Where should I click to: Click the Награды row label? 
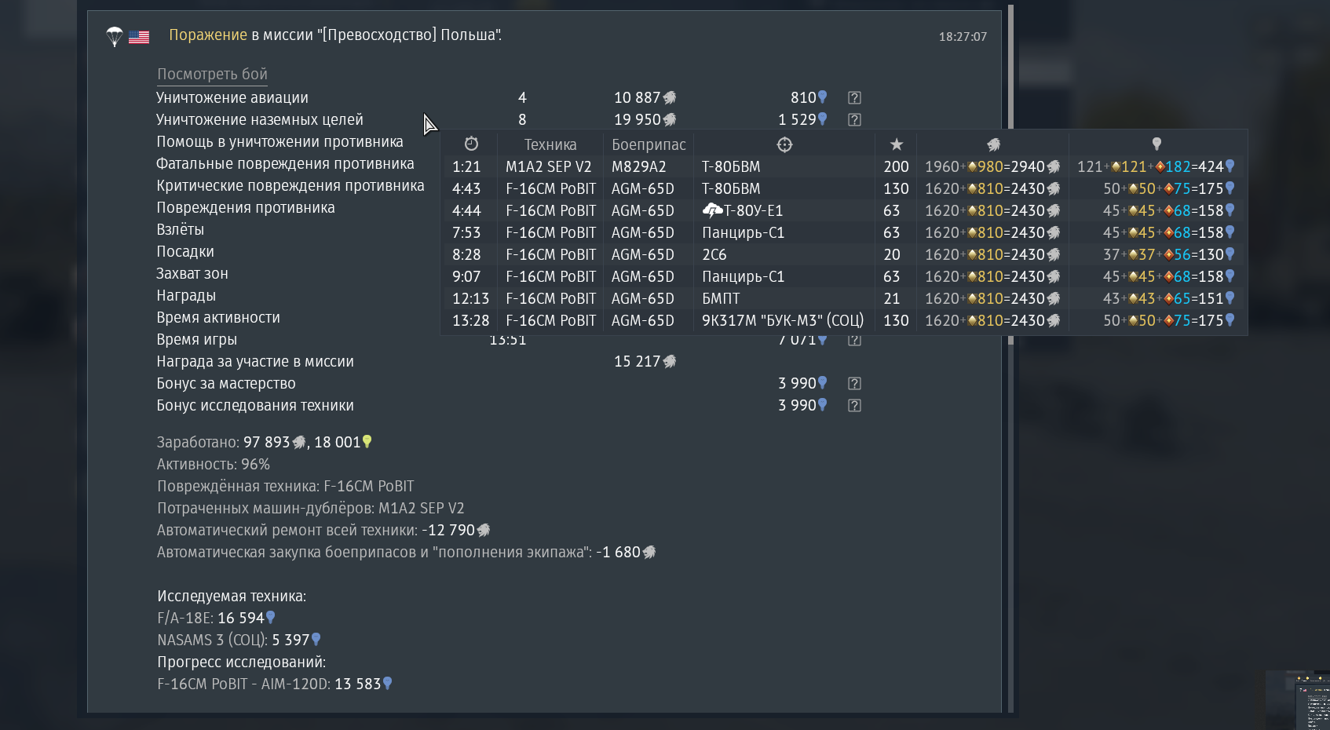coord(186,296)
